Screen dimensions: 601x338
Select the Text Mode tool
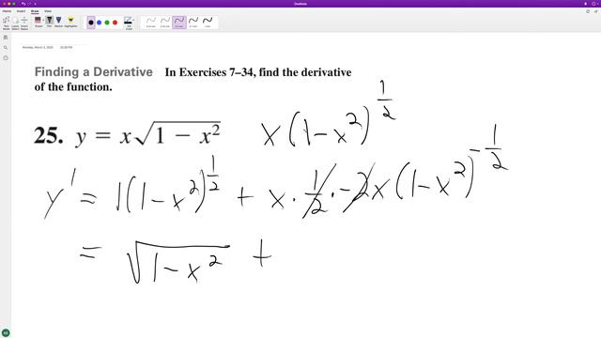click(7, 23)
